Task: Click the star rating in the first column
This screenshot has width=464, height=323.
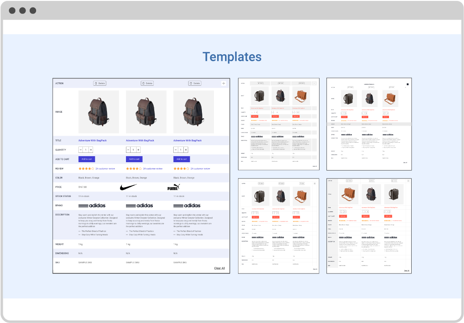Action: pyautogui.click(x=86, y=169)
